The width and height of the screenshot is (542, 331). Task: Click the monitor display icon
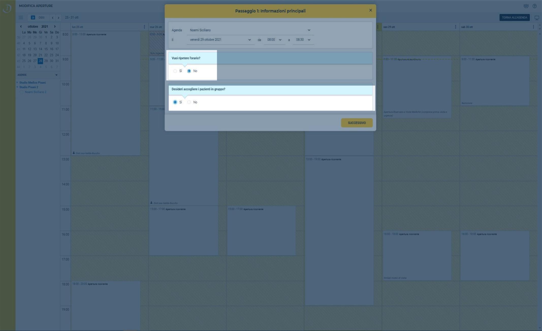[x=537, y=18]
